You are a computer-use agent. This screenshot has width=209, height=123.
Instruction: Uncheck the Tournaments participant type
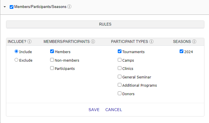pos(119,52)
